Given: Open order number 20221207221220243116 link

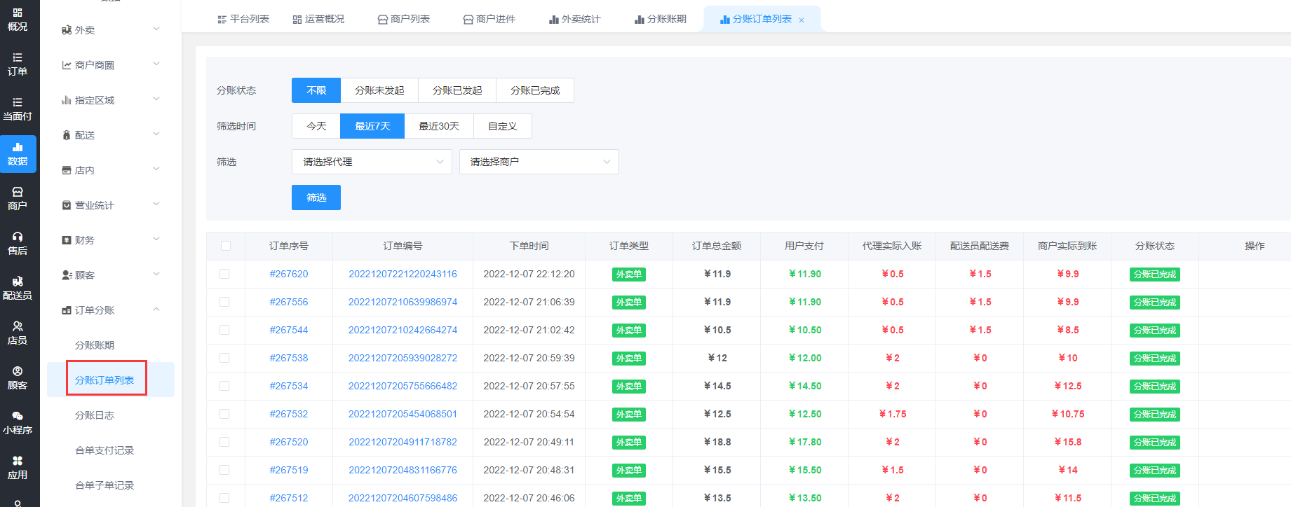Looking at the screenshot, I should (403, 274).
